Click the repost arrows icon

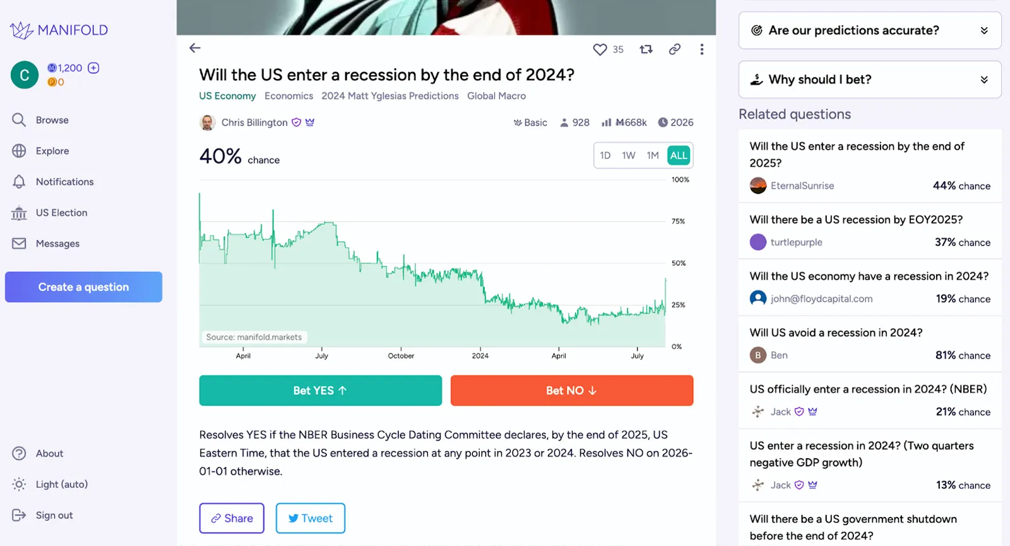(x=646, y=49)
